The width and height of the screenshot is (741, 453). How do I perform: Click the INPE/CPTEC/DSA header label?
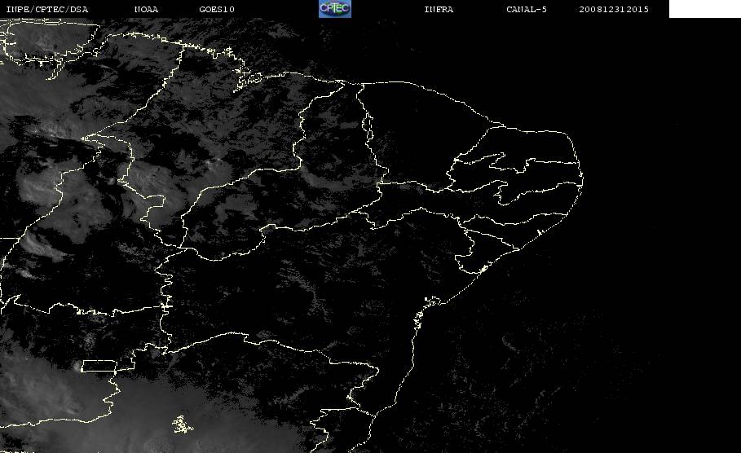tap(46, 10)
